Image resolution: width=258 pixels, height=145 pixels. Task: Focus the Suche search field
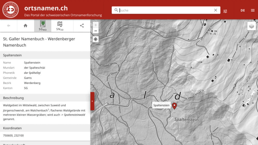(166, 10)
